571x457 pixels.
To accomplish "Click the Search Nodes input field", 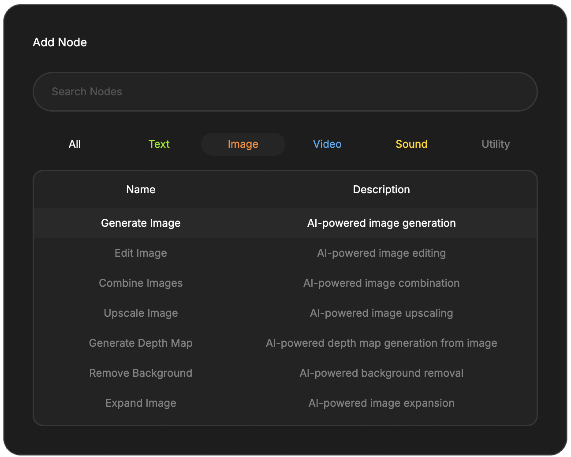I will pos(285,92).
